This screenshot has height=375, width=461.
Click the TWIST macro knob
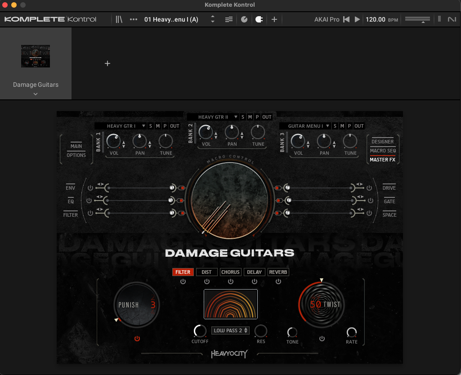[321, 304]
